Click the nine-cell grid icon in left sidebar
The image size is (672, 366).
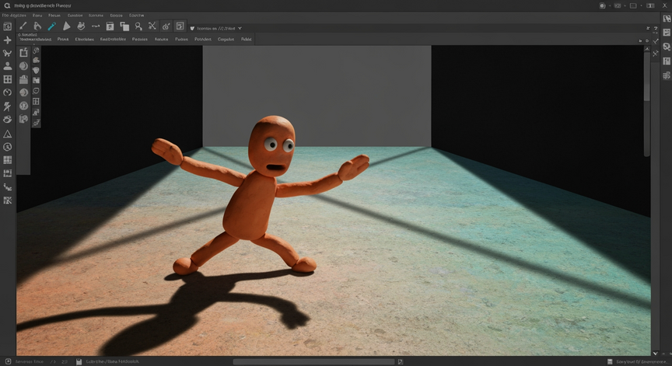[7, 160]
